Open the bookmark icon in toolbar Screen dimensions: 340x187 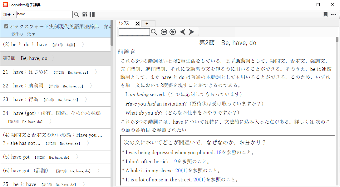click(325, 14)
